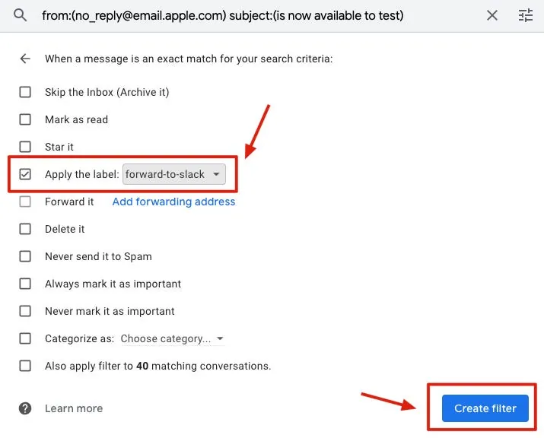This screenshot has height=438, width=544.
Task: Enable Skip the Inbox (Archive it)
Action: pyautogui.click(x=25, y=92)
